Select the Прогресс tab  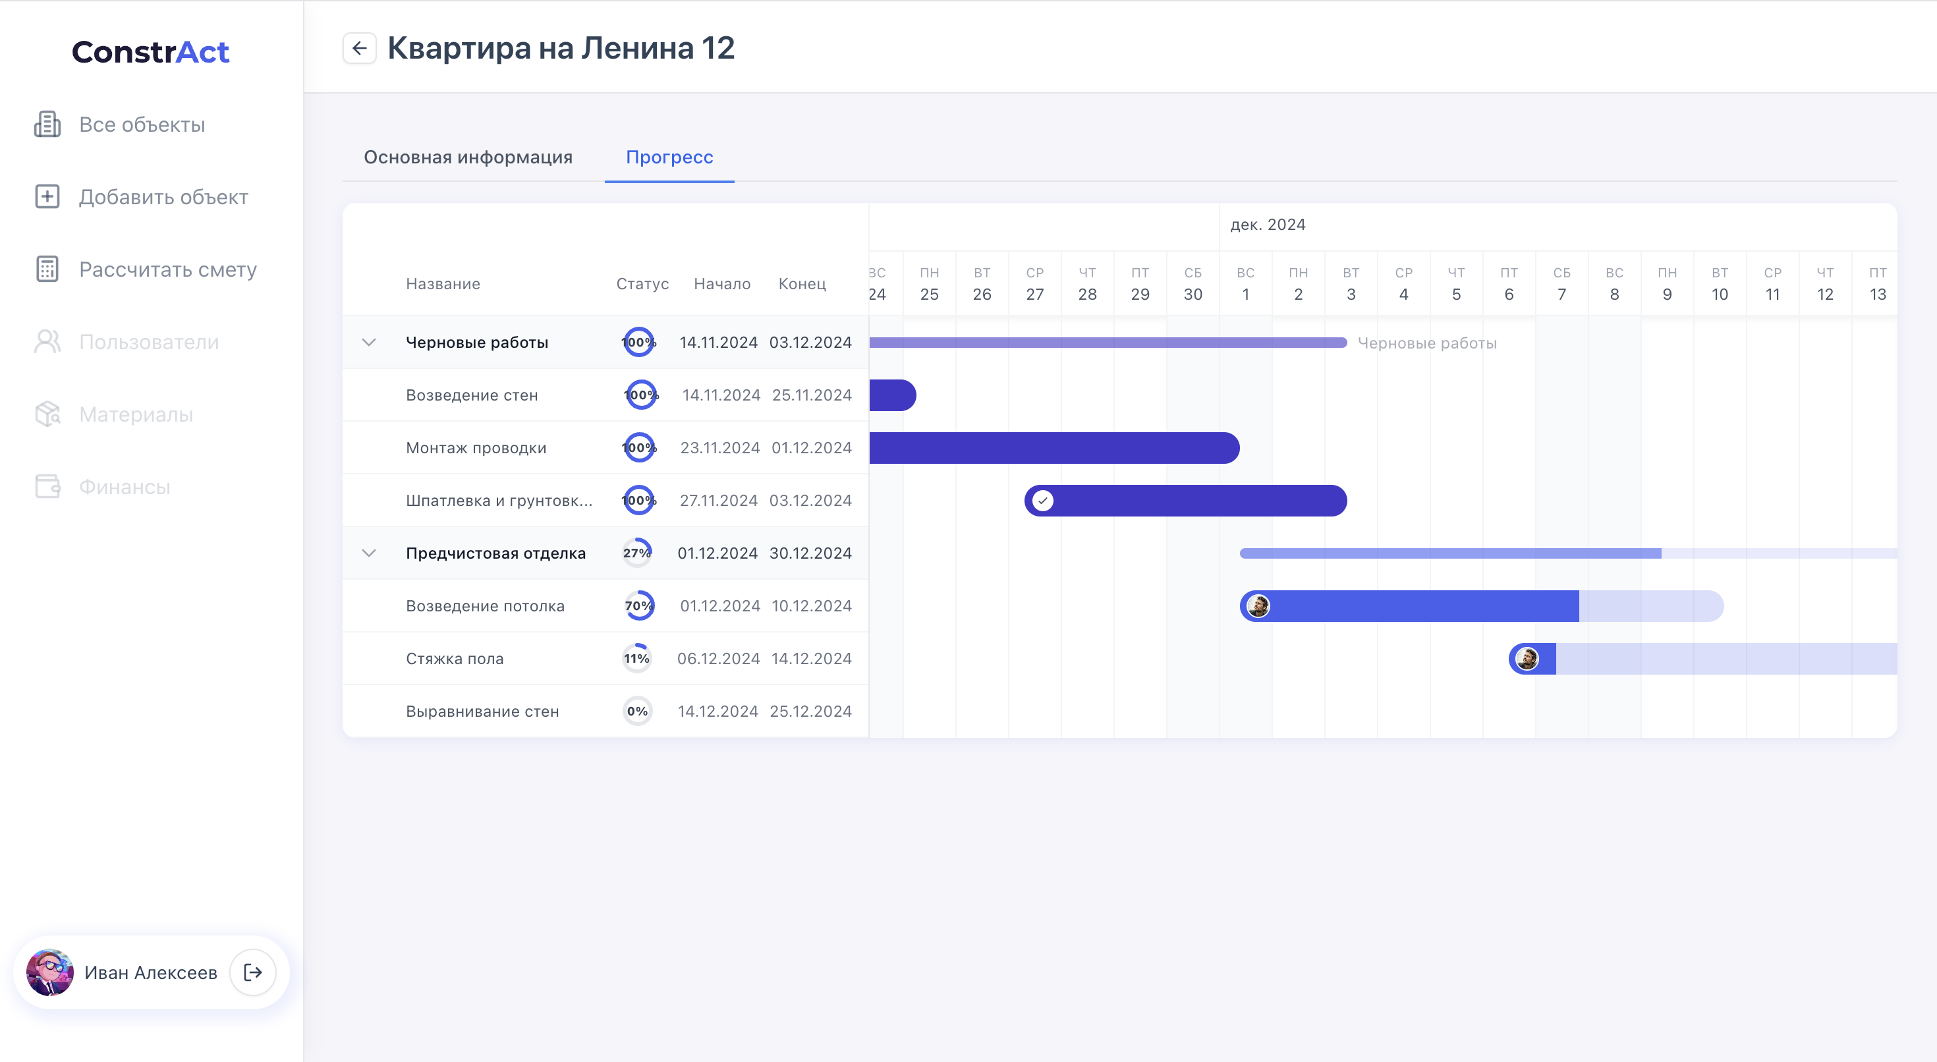[669, 157]
